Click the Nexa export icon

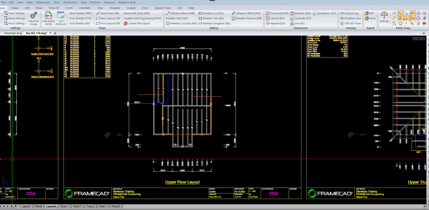pos(367,18)
